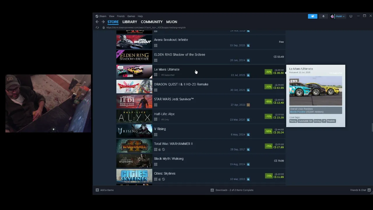The image size is (373, 210).
Task: Click the review icon for Arena Breakout: Infinite
Action: [248, 45]
